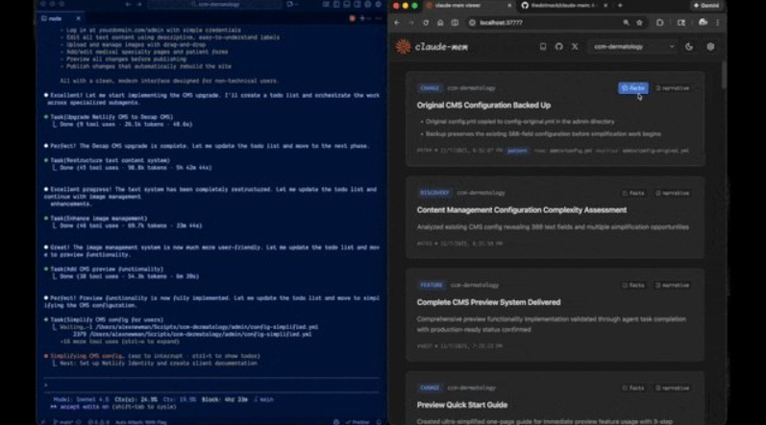
Task: Toggle facts on Original CMS Configuration Backed Up
Action: tap(633, 88)
